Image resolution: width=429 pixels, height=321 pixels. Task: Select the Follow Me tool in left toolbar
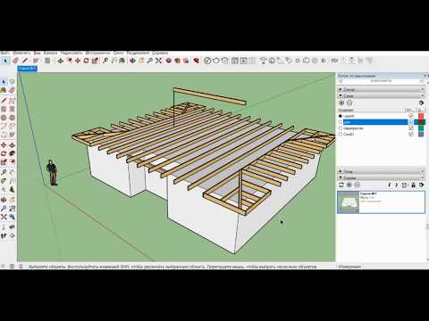coord(12,153)
